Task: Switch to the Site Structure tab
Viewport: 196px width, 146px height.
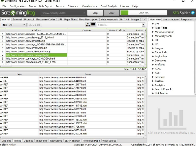Action: coord(171,19)
